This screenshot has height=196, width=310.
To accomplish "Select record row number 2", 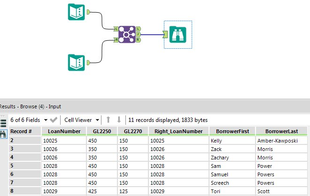I will [x=25, y=140].
